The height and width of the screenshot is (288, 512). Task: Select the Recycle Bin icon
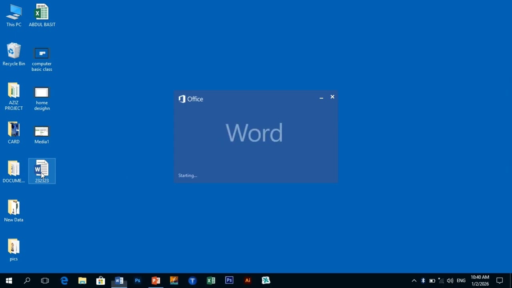pyautogui.click(x=14, y=55)
